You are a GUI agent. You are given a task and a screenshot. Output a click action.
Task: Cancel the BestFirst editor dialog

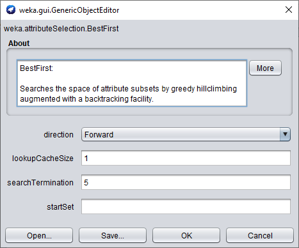click(x=260, y=235)
